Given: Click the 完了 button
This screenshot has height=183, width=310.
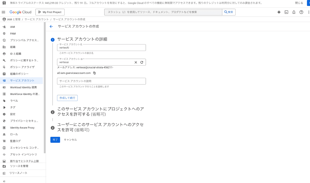Looking at the screenshot, I should [x=55, y=140].
